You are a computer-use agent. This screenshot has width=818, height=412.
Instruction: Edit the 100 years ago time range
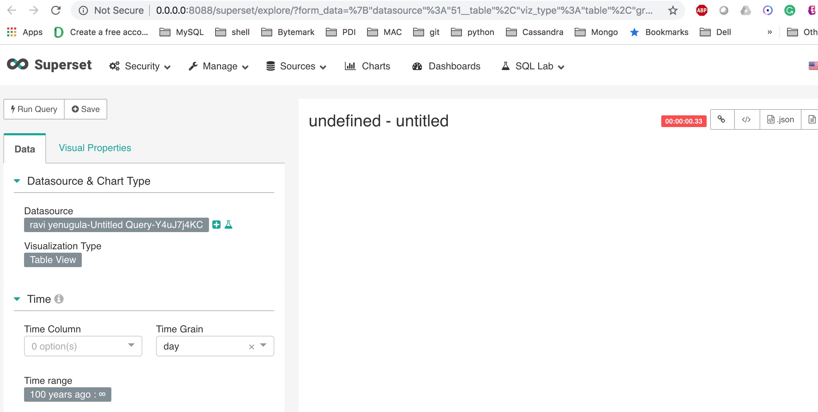click(x=67, y=394)
